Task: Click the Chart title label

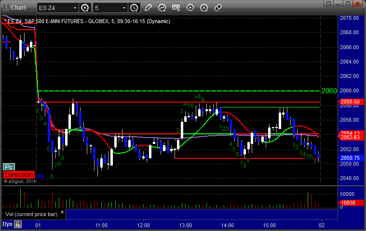Action: [19, 8]
